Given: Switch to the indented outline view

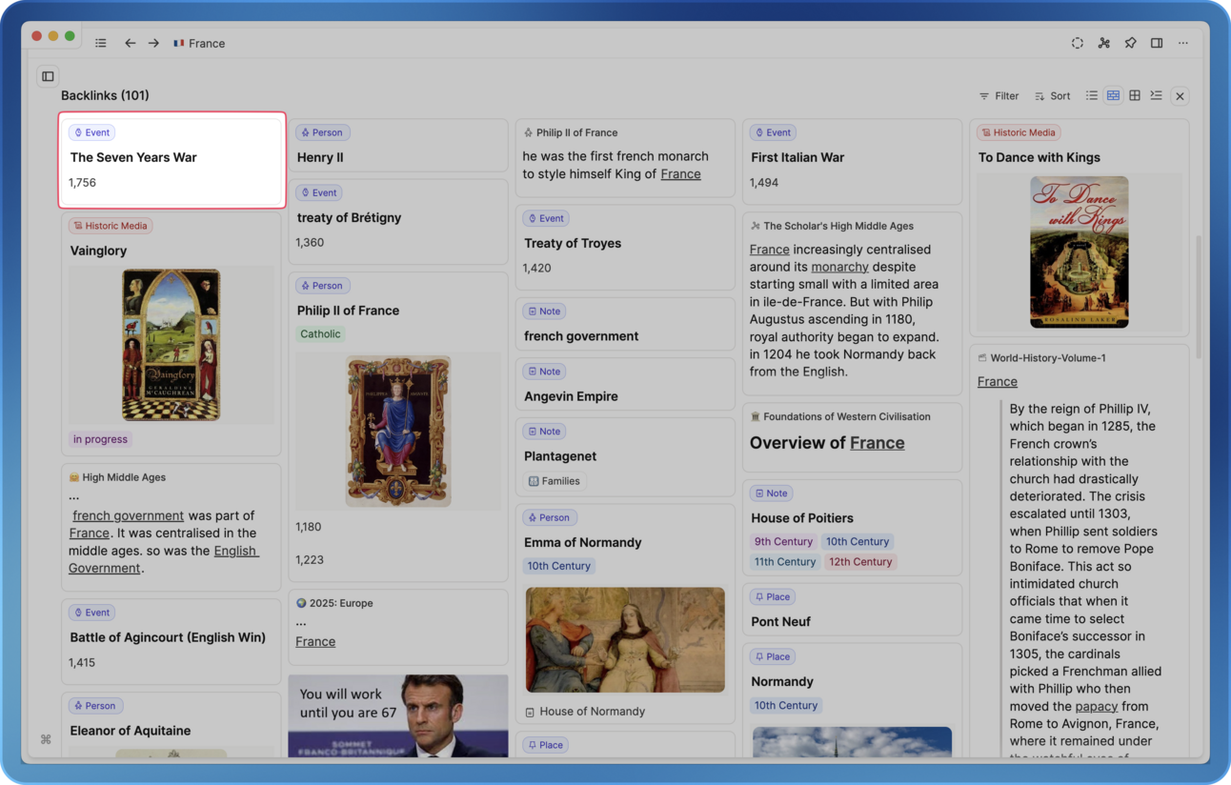Looking at the screenshot, I should 1156,95.
